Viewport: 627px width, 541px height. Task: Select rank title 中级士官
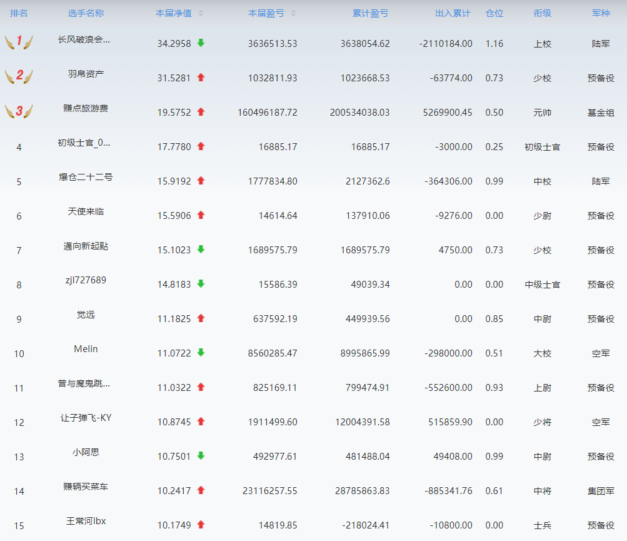(542, 285)
